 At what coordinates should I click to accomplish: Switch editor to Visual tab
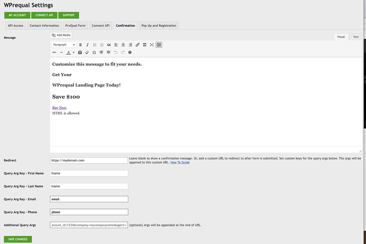click(x=341, y=37)
